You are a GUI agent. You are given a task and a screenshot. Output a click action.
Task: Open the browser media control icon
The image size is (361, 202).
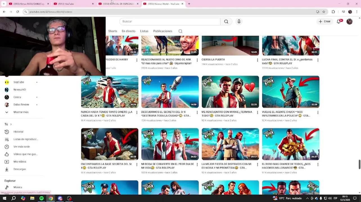[343, 12]
